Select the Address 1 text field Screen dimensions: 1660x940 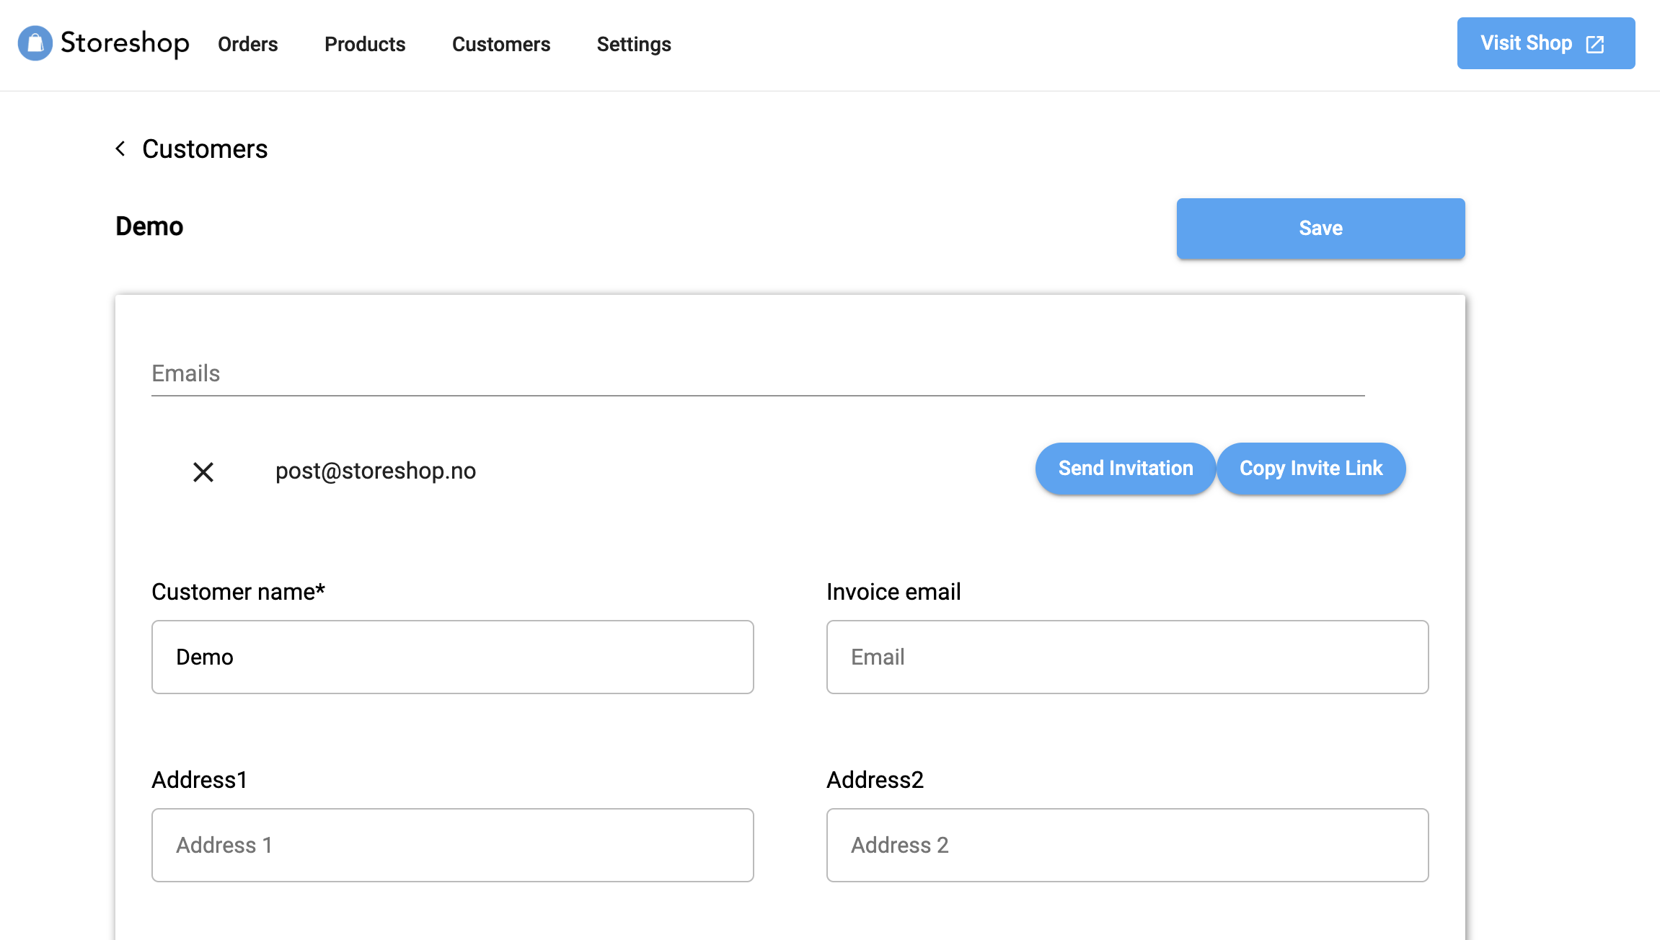(452, 845)
